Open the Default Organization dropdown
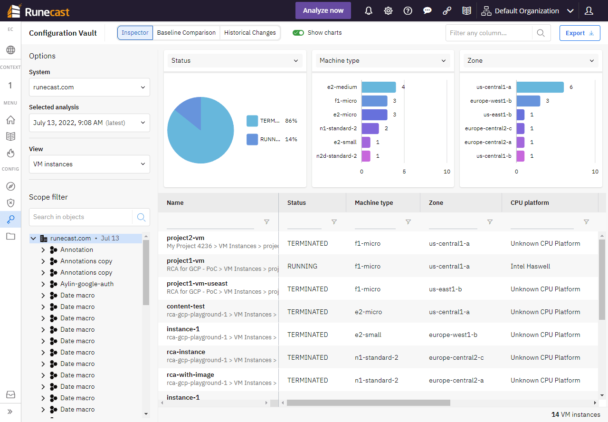 [527, 11]
